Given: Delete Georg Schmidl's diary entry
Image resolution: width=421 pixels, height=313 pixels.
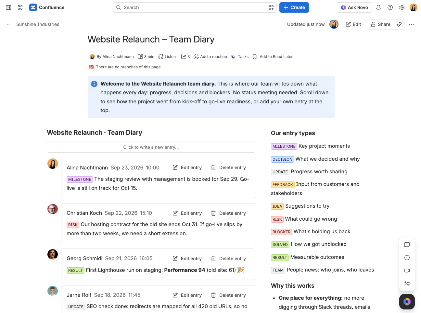Looking at the screenshot, I should pos(228,259).
